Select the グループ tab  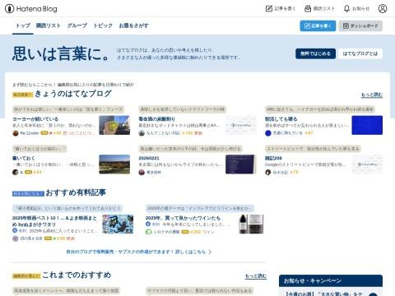click(77, 25)
